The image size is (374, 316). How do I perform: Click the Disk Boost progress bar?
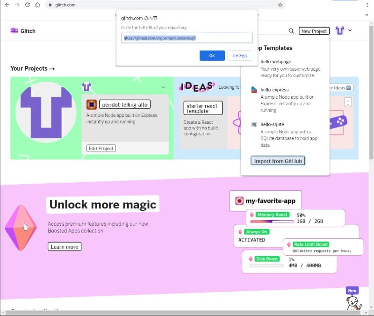click(x=266, y=266)
